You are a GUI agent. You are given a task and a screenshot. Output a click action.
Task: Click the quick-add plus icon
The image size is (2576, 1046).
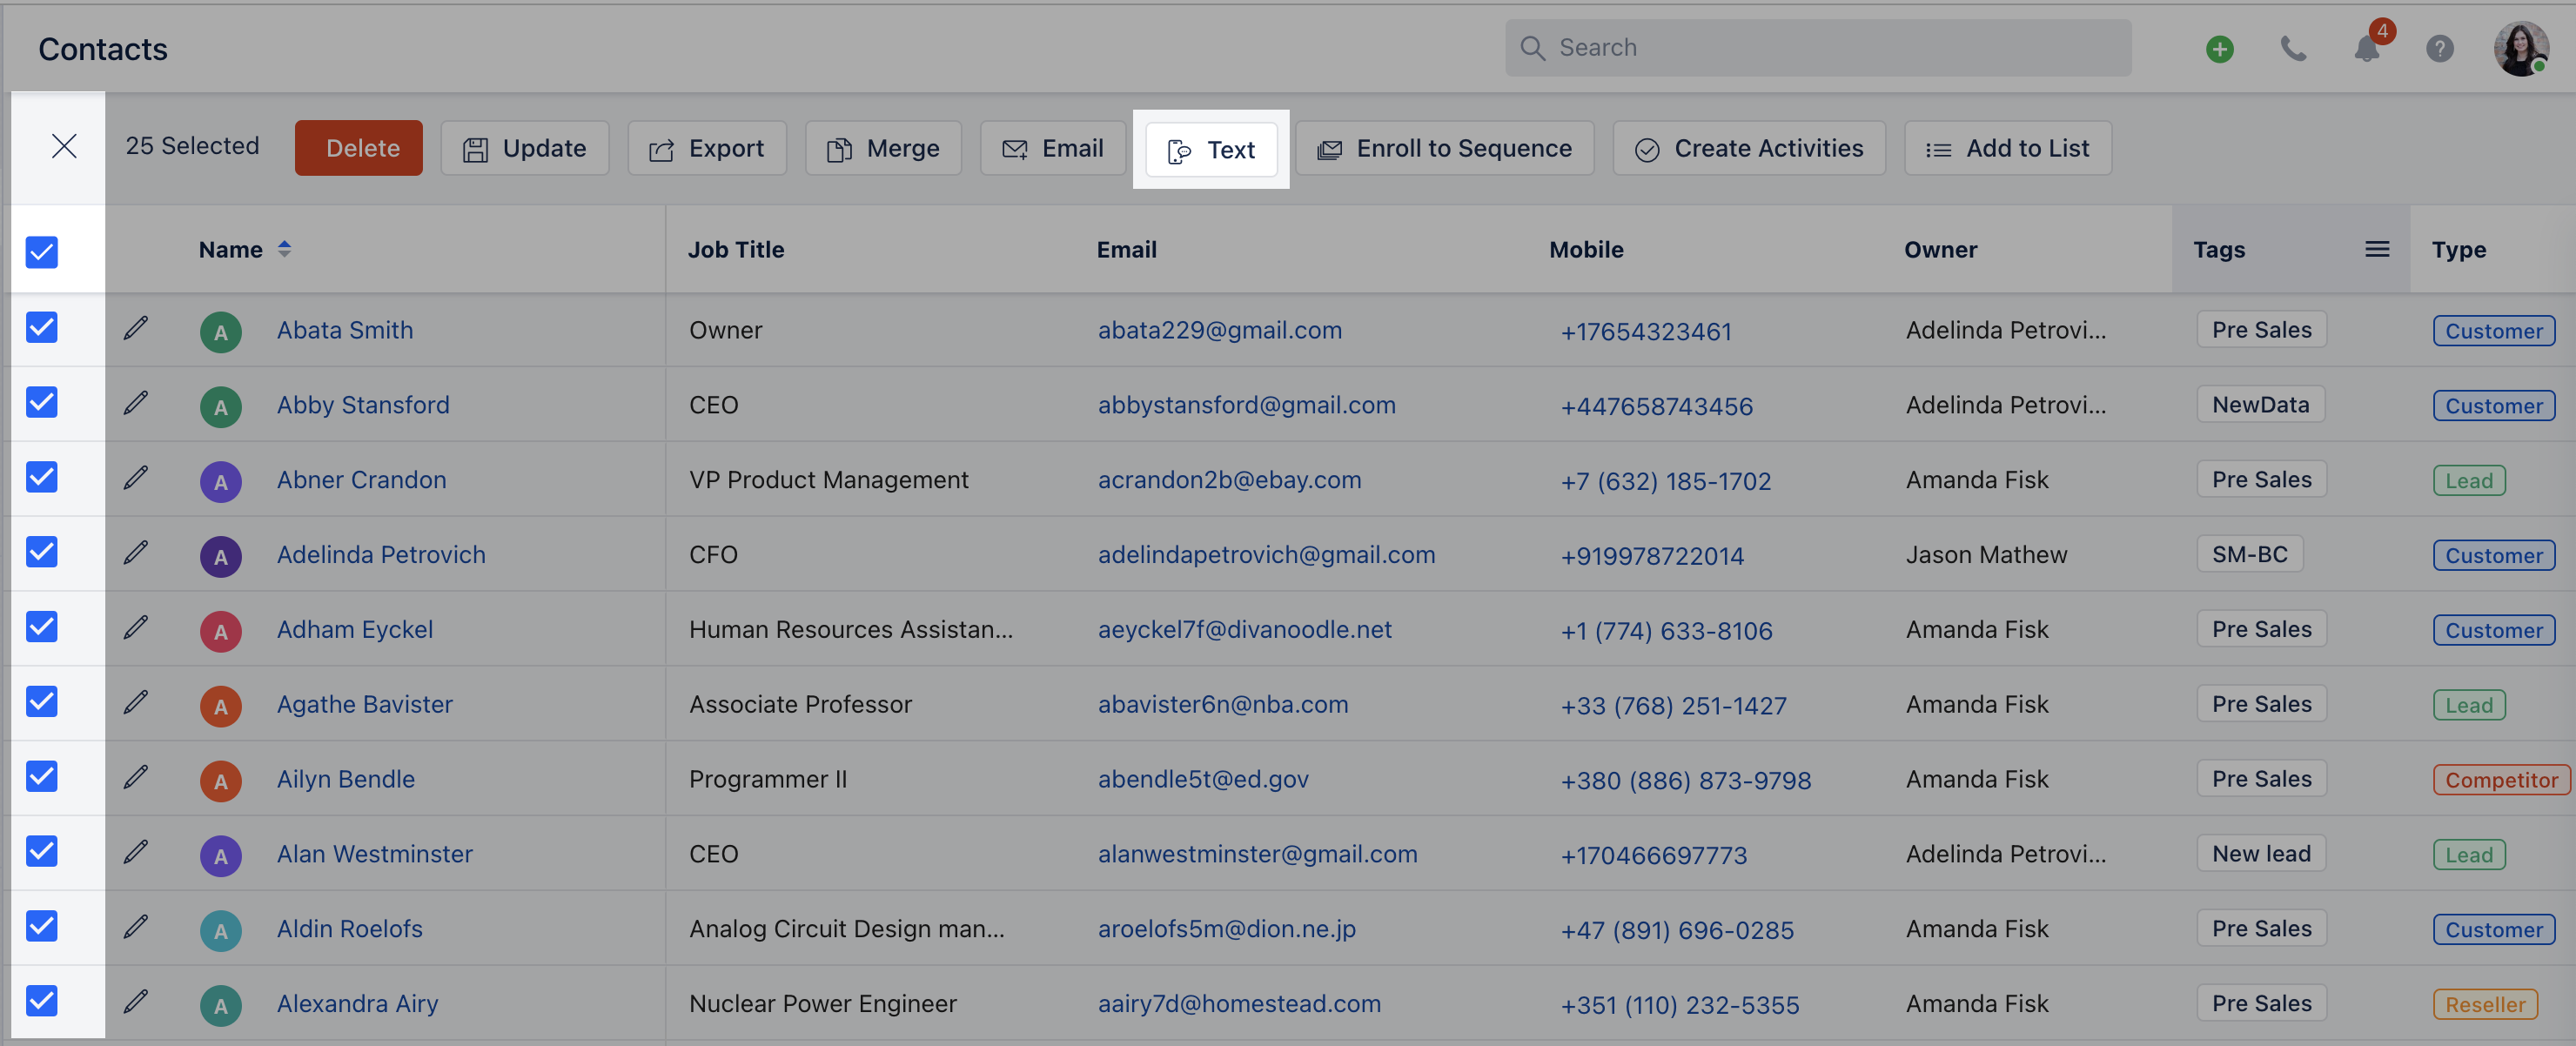(x=2220, y=48)
